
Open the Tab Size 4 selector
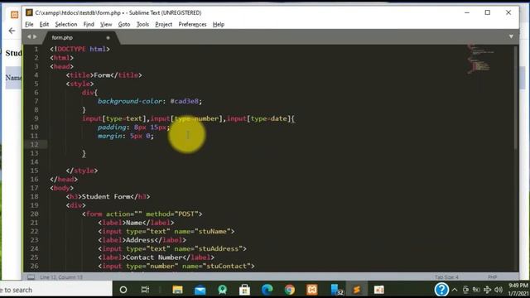pyautogui.click(x=446, y=277)
